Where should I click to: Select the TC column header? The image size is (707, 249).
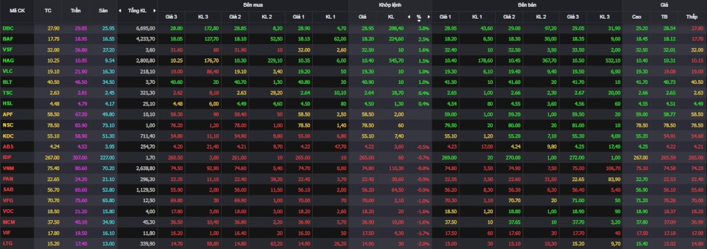48,10
